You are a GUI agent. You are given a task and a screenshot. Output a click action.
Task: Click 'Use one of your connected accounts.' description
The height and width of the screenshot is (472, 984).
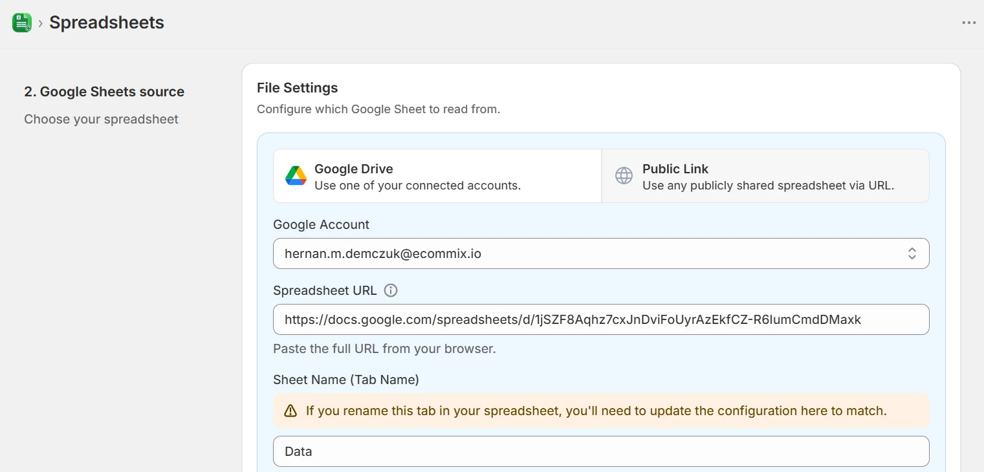tap(417, 186)
